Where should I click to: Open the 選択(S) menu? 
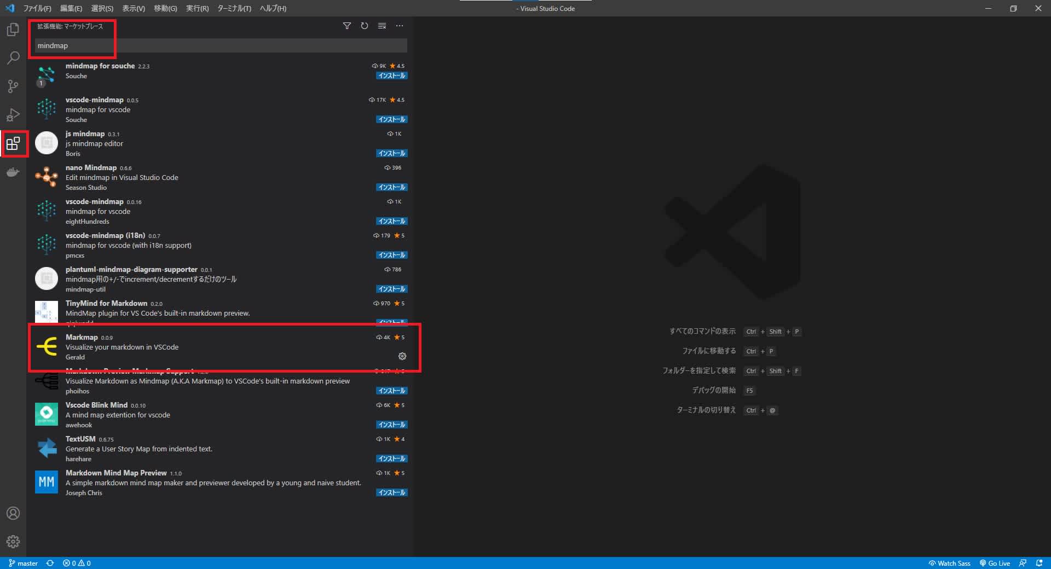tap(102, 8)
